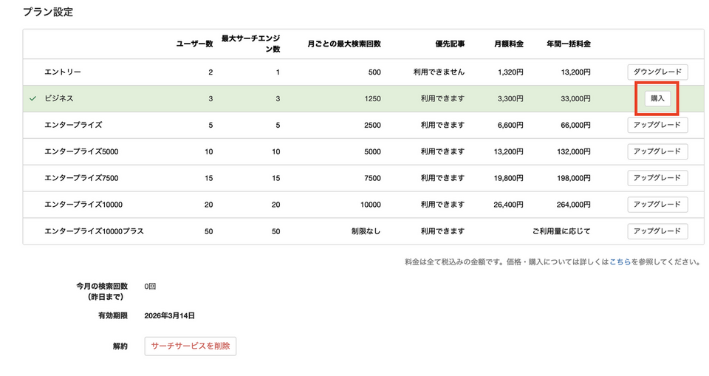709x376 pixels.
Task: Upgrade to エンタープライズ10000プラス plan
Action: [657, 231]
